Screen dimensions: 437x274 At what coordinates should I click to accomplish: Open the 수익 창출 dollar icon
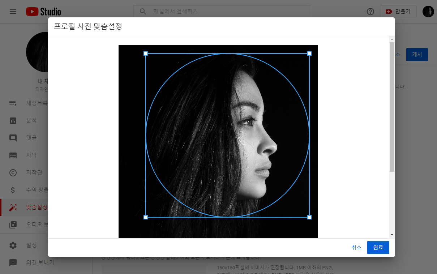click(13, 190)
